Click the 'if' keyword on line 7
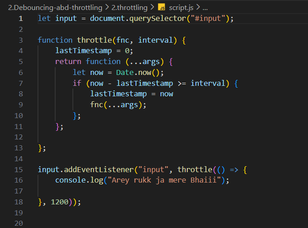Viewport: 308px width, 228px height. click(x=77, y=83)
